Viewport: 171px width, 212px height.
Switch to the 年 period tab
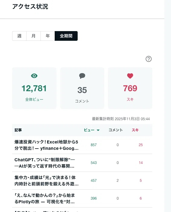click(48, 36)
